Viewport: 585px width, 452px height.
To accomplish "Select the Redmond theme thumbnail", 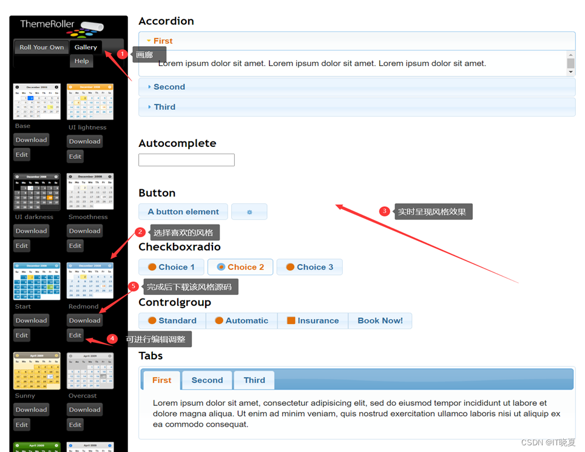I will coord(90,280).
